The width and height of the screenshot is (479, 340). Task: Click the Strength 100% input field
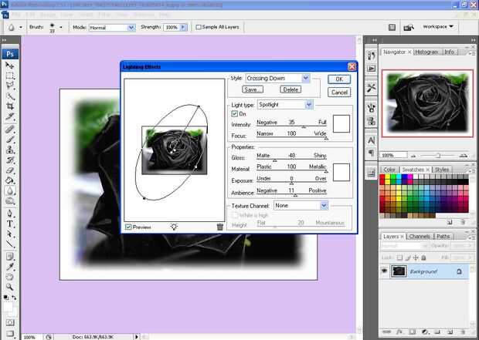point(172,27)
